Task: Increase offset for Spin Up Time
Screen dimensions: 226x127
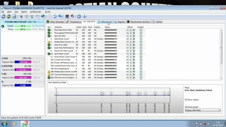Action: tap(134, 36)
